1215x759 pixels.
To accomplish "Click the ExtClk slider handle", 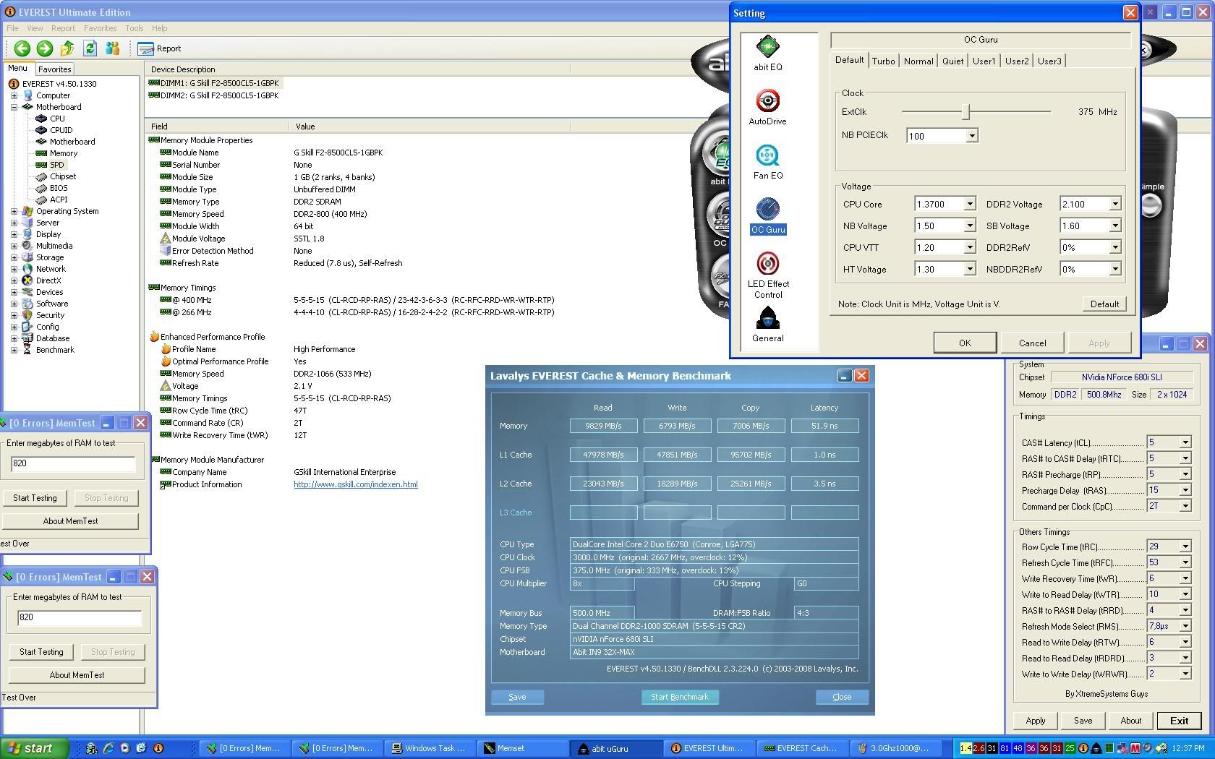I will click(965, 112).
